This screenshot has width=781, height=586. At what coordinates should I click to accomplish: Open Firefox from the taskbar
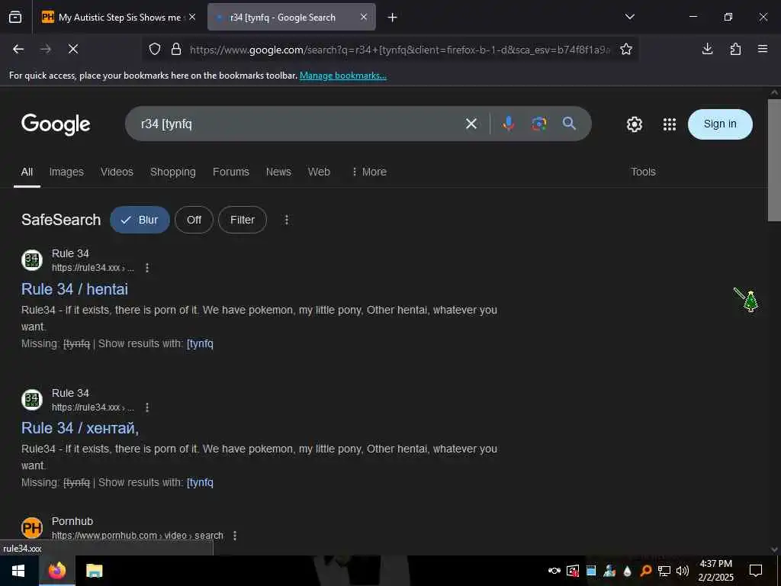56,571
